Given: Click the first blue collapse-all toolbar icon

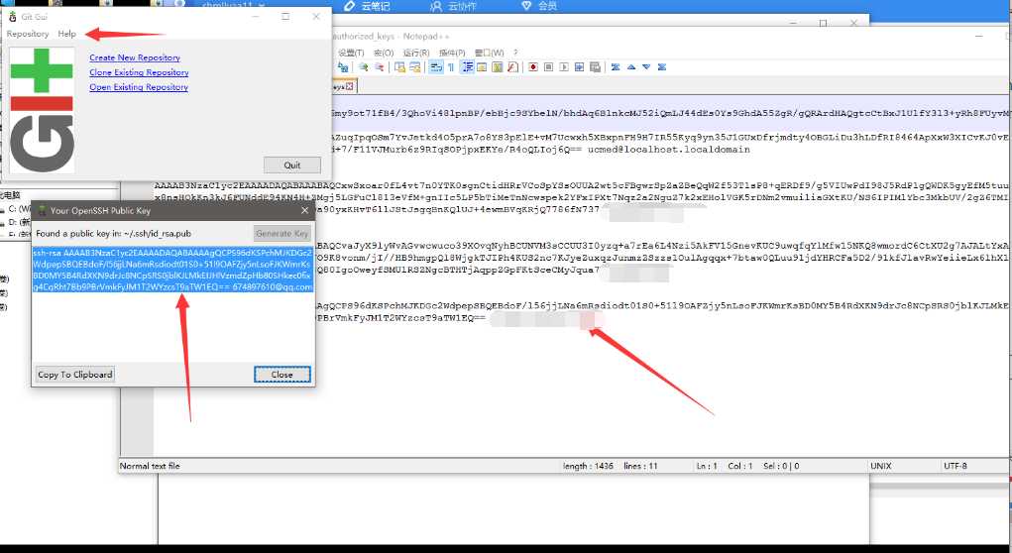Looking at the screenshot, I should (616, 67).
